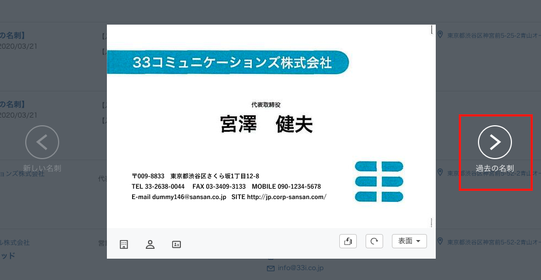Click the 33コミュニケーションズ株式会社 banner on the card
The width and height of the screenshot is (541, 280).
click(x=228, y=62)
